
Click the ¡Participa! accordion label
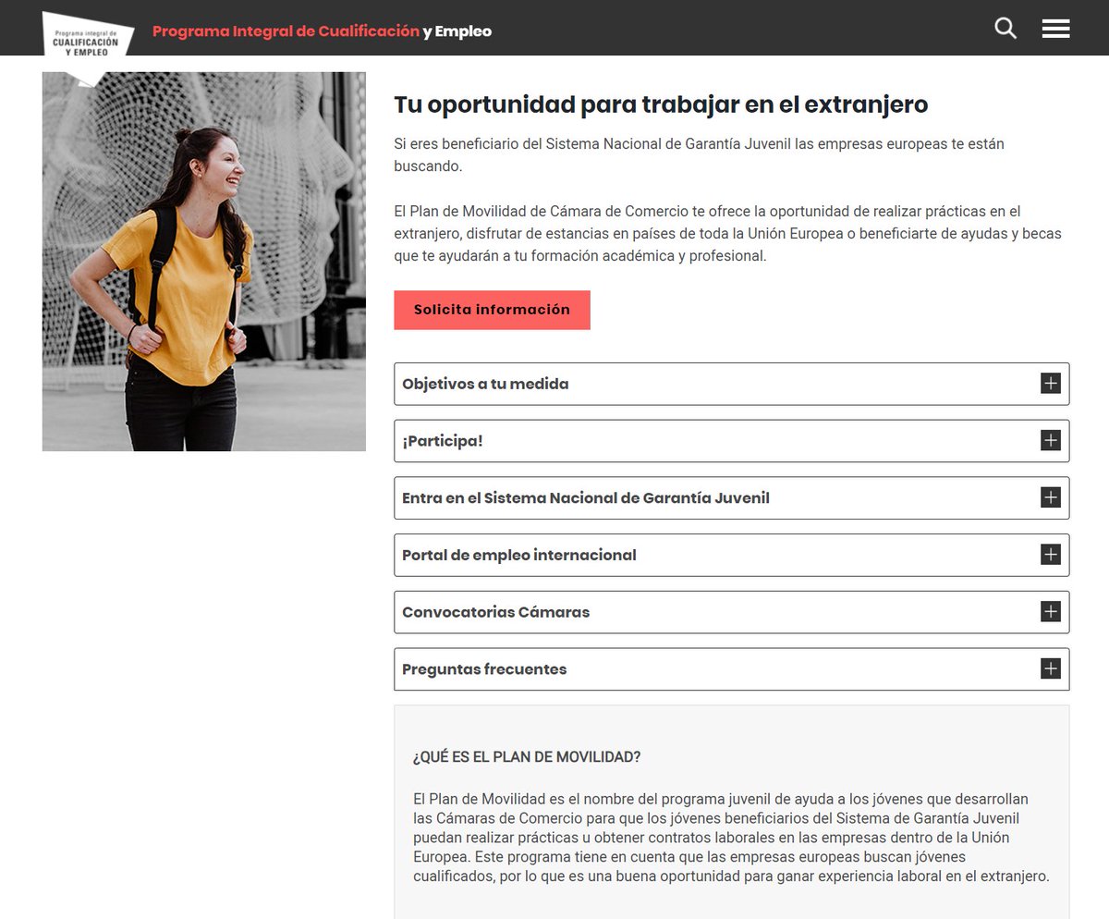443,441
